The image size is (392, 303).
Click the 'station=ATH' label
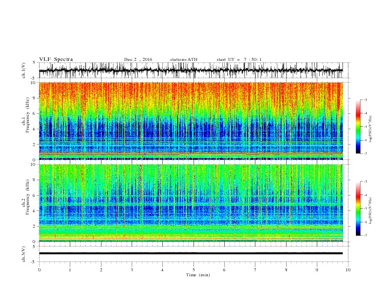pyautogui.click(x=184, y=59)
